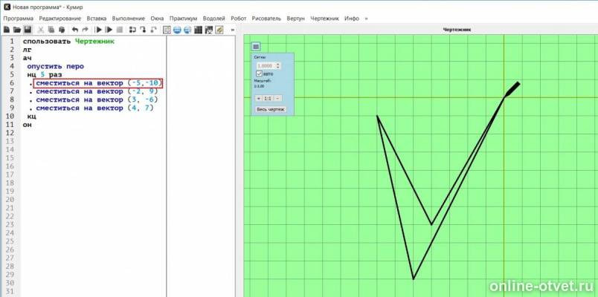Open the Robot window globe icon
Image resolution: width=598 pixels, height=297 pixels.
177,30
